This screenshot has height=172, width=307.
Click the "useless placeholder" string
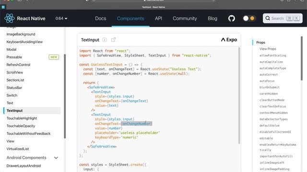click(x=140, y=133)
